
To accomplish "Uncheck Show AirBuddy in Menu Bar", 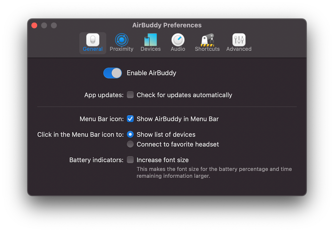I will (130, 119).
